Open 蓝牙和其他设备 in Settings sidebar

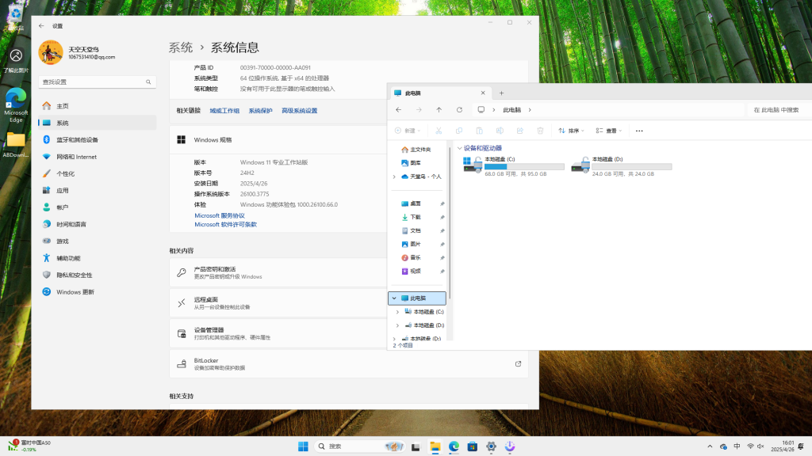click(x=98, y=139)
